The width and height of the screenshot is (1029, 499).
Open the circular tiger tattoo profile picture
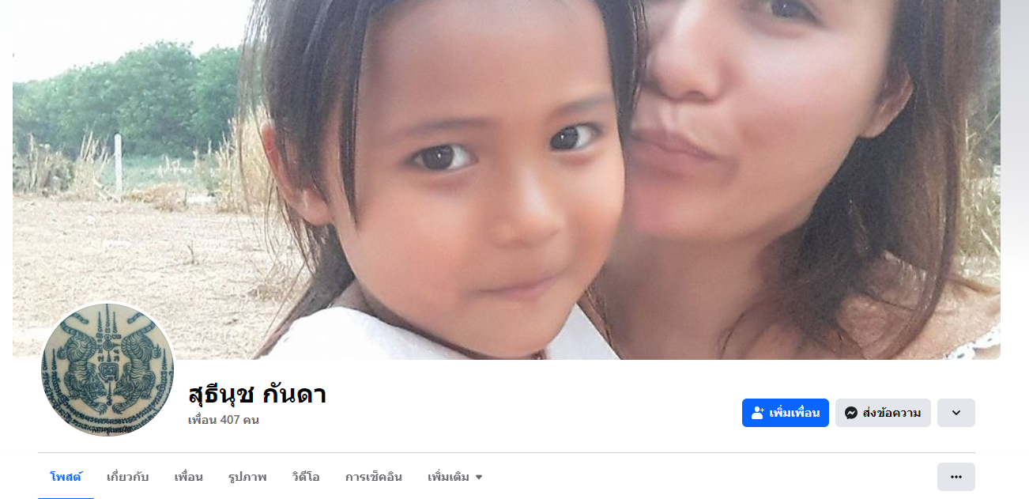pyautogui.click(x=107, y=369)
